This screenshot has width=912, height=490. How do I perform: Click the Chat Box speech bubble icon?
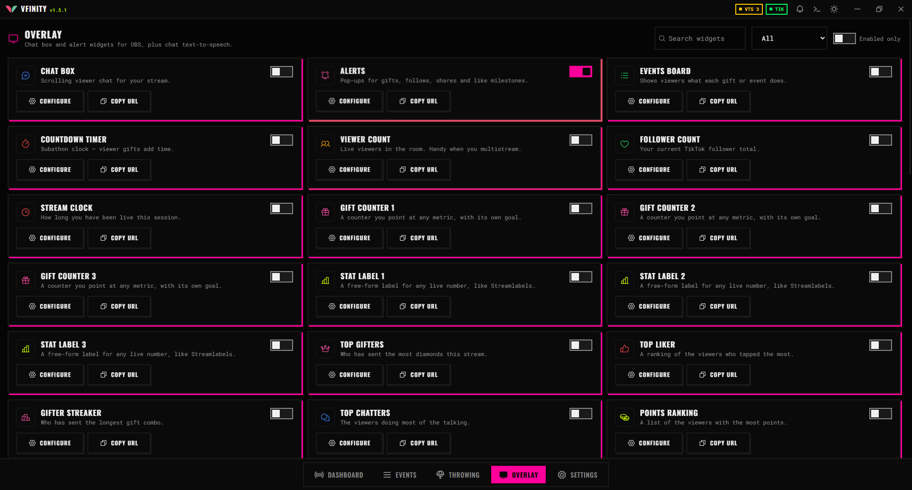pyautogui.click(x=26, y=75)
